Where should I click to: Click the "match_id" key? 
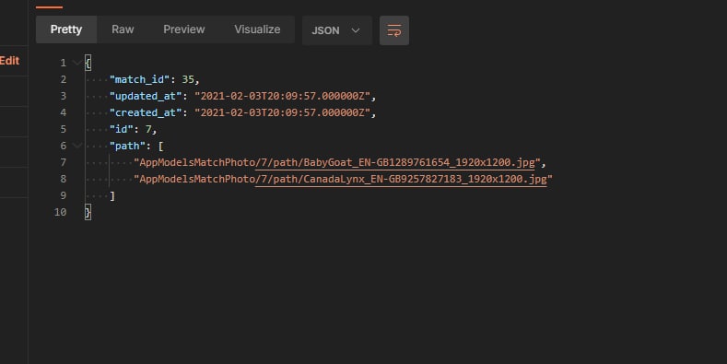point(139,79)
